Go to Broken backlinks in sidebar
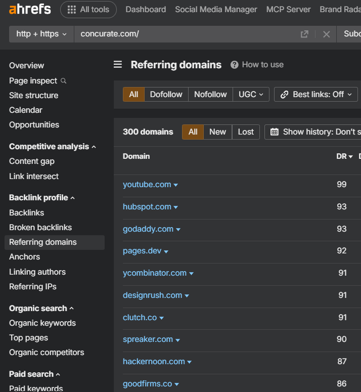361x392 pixels. click(x=40, y=228)
